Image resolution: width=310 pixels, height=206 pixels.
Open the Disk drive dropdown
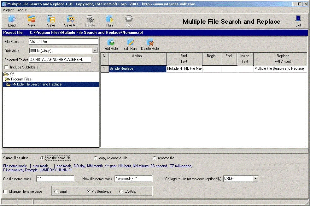coord(95,50)
